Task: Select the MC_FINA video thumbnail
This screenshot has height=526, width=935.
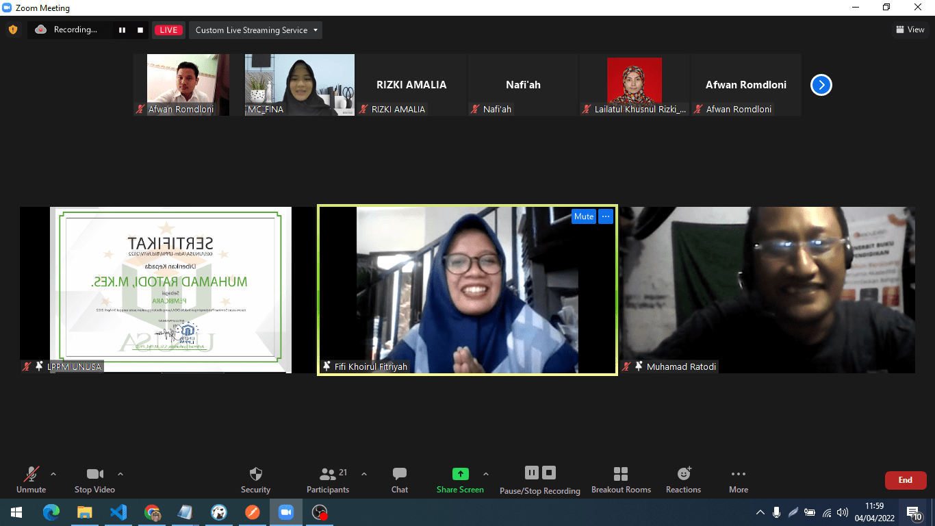Action: 300,85
